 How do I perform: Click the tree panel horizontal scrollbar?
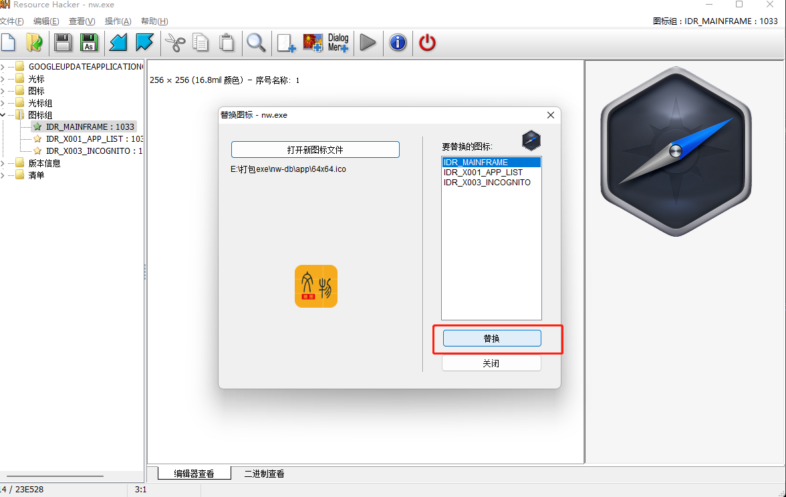tap(55, 476)
